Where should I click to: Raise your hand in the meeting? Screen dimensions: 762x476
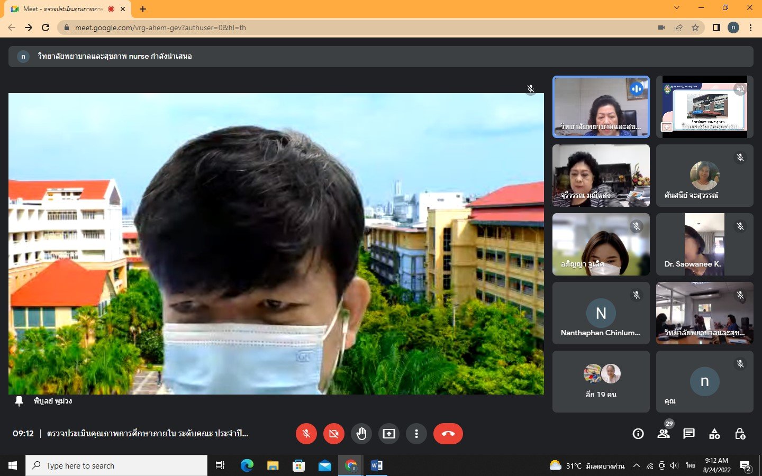coord(361,434)
